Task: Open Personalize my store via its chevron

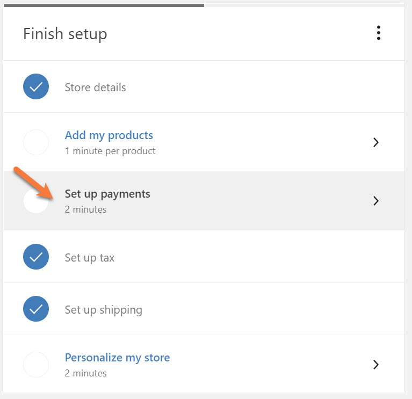Action: (x=376, y=365)
